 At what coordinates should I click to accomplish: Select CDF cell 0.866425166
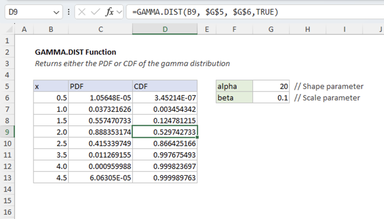165,143
